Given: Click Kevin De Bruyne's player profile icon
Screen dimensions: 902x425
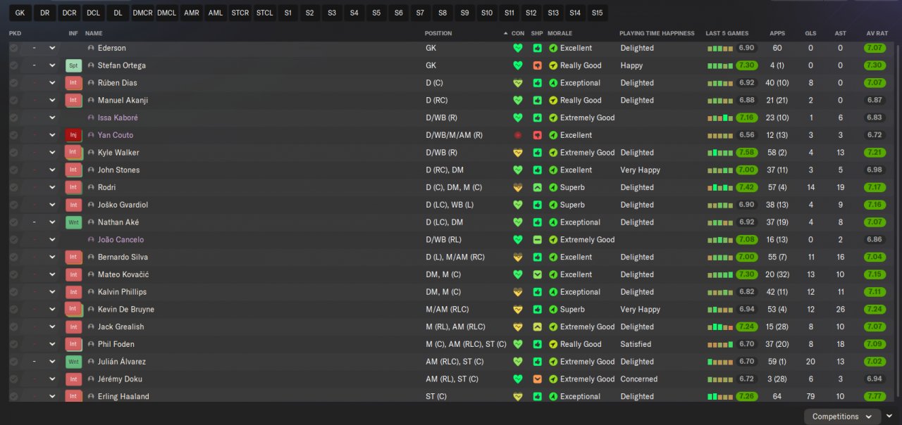Looking at the screenshot, I should [91, 310].
